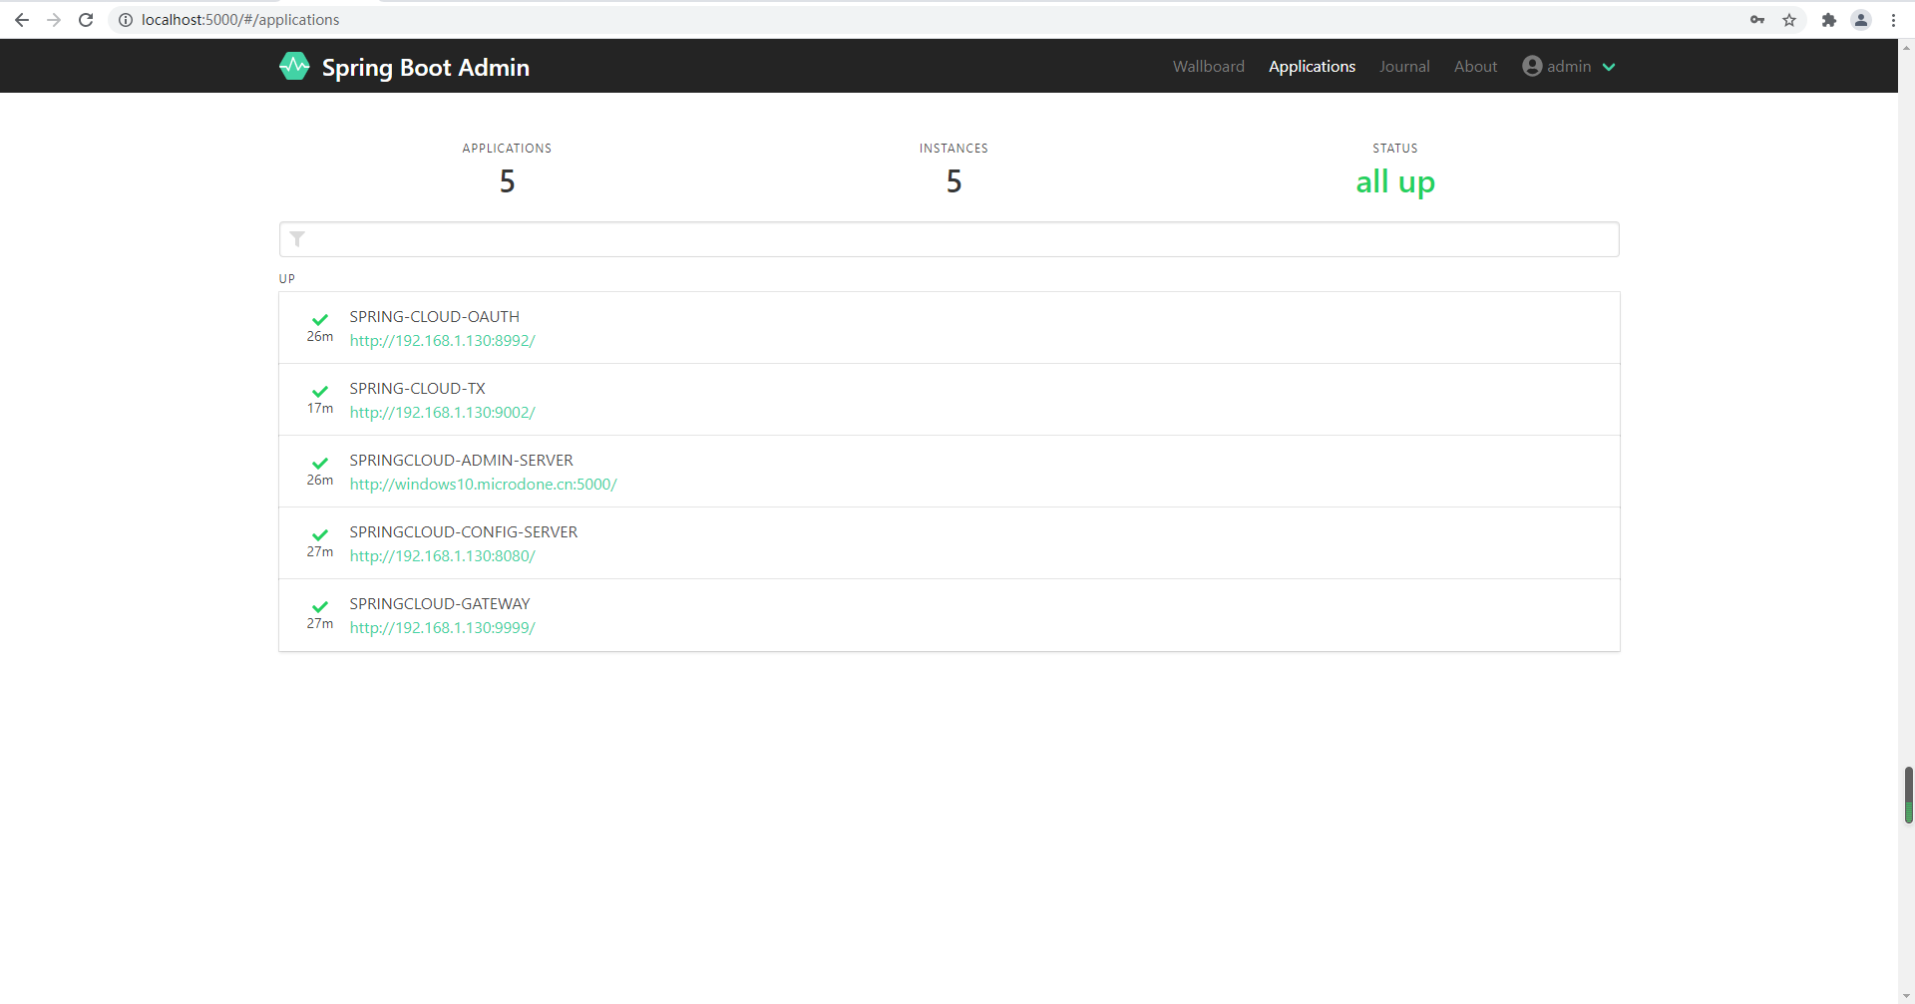Click the 'all up' status text

(x=1394, y=182)
